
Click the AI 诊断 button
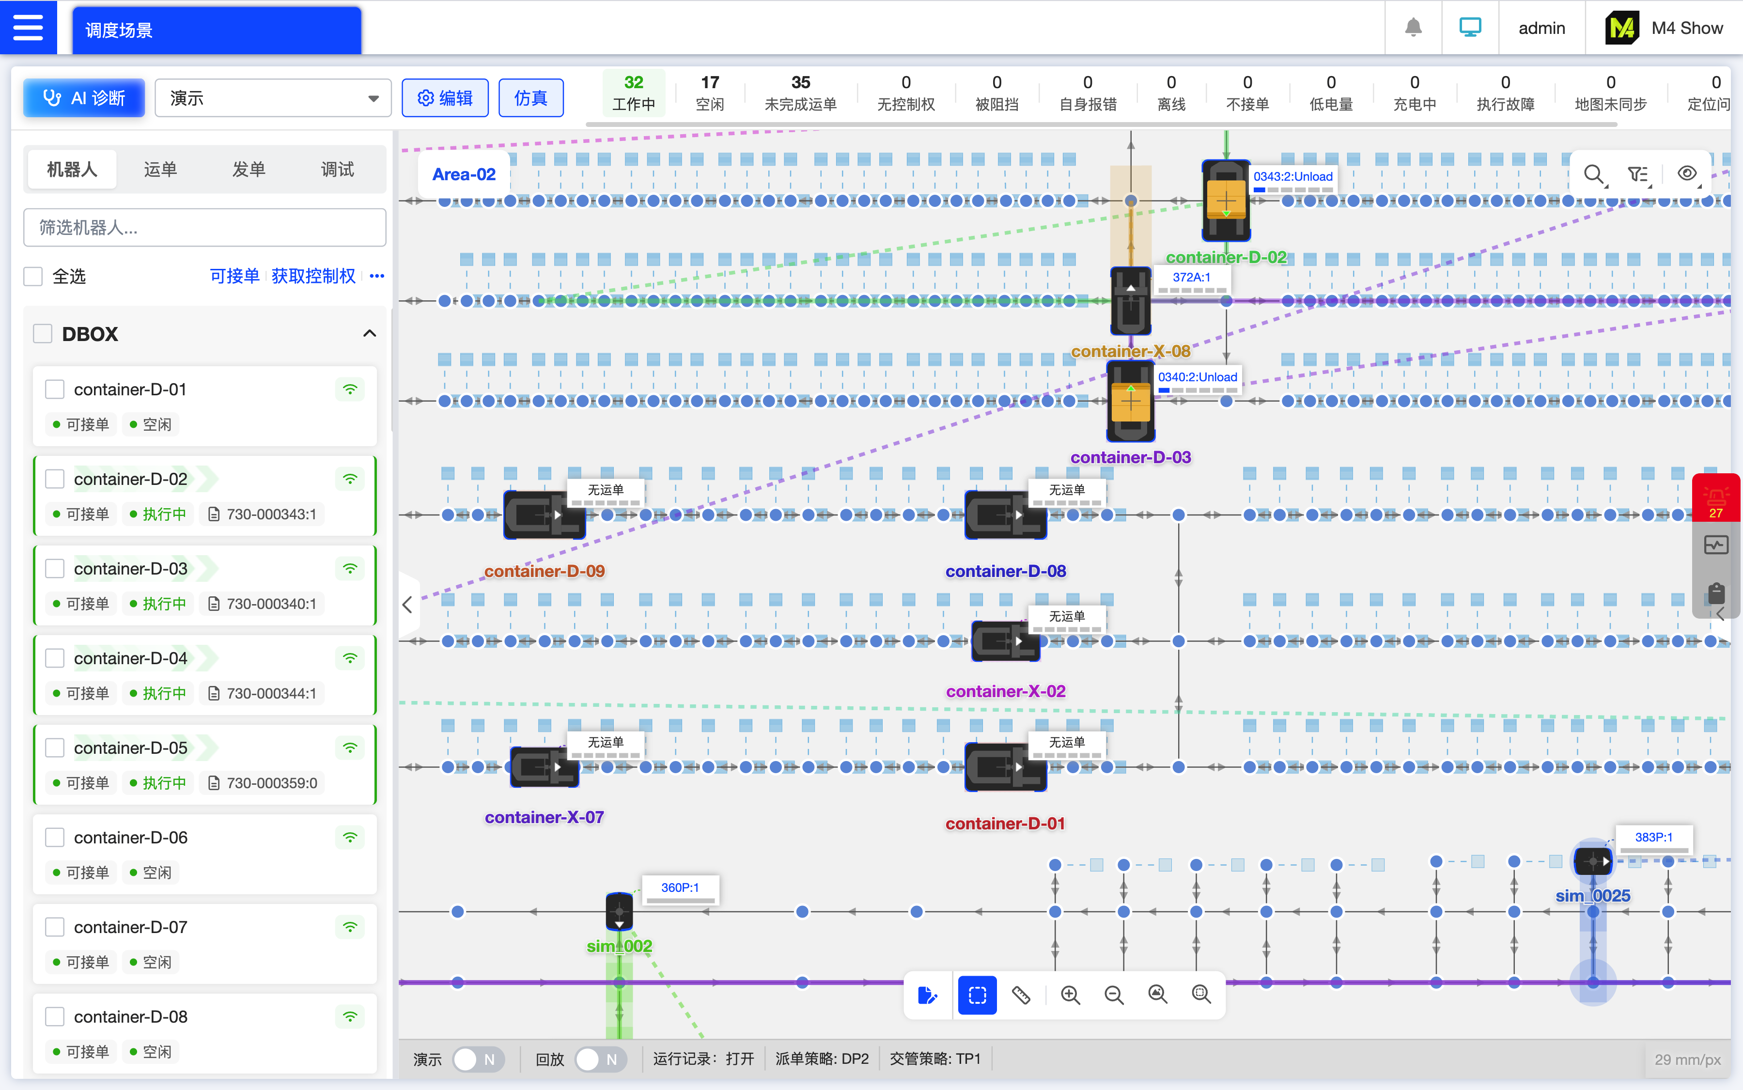(x=84, y=98)
